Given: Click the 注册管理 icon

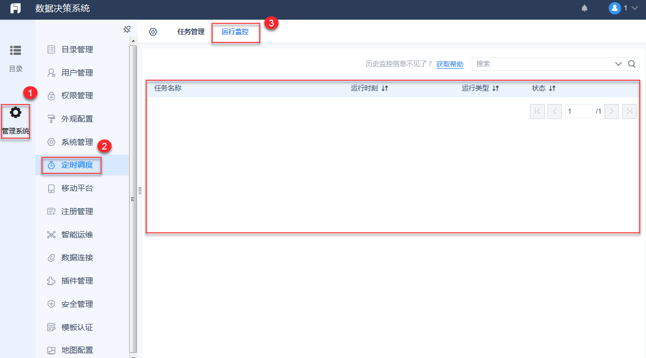Looking at the screenshot, I should tap(51, 212).
